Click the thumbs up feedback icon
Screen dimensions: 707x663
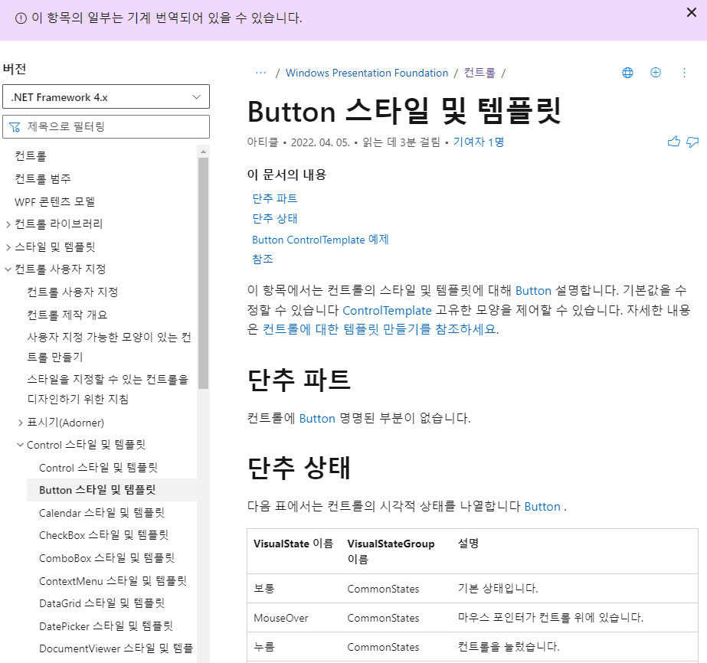coord(673,142)
